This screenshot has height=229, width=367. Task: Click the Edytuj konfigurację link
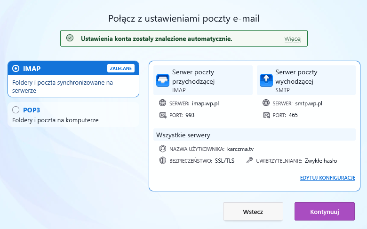coord(327,178)
